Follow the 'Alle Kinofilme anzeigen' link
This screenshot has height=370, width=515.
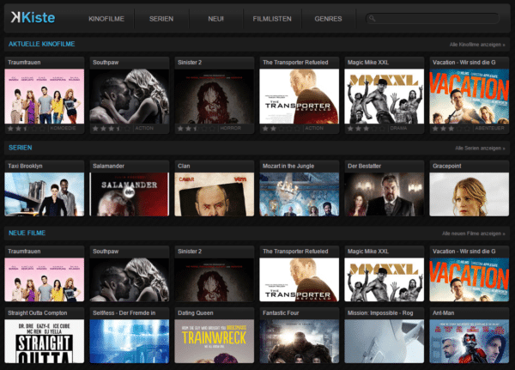477,45
